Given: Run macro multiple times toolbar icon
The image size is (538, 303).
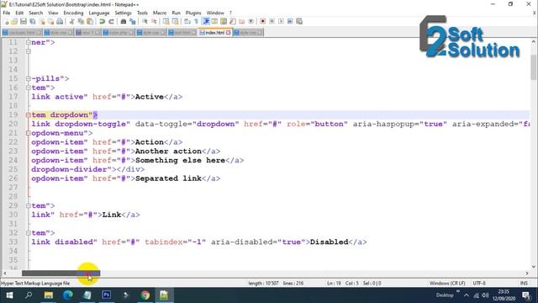Looking at the screenshot, I should tap(290, 21).
